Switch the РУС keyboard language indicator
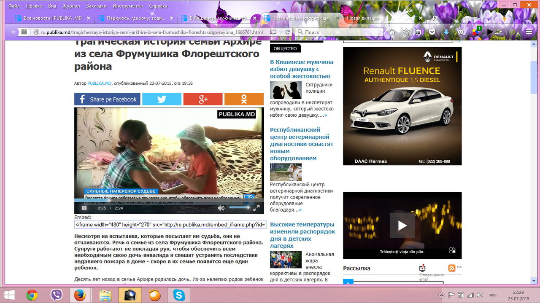540x303 pixels. pyautogui.click(x=492, y=295)
